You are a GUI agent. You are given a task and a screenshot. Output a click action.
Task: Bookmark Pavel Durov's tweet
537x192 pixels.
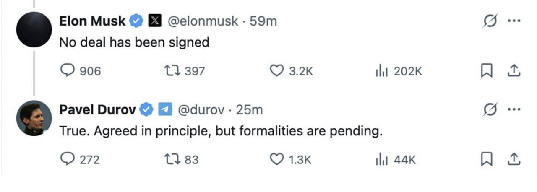click(486, 160)
